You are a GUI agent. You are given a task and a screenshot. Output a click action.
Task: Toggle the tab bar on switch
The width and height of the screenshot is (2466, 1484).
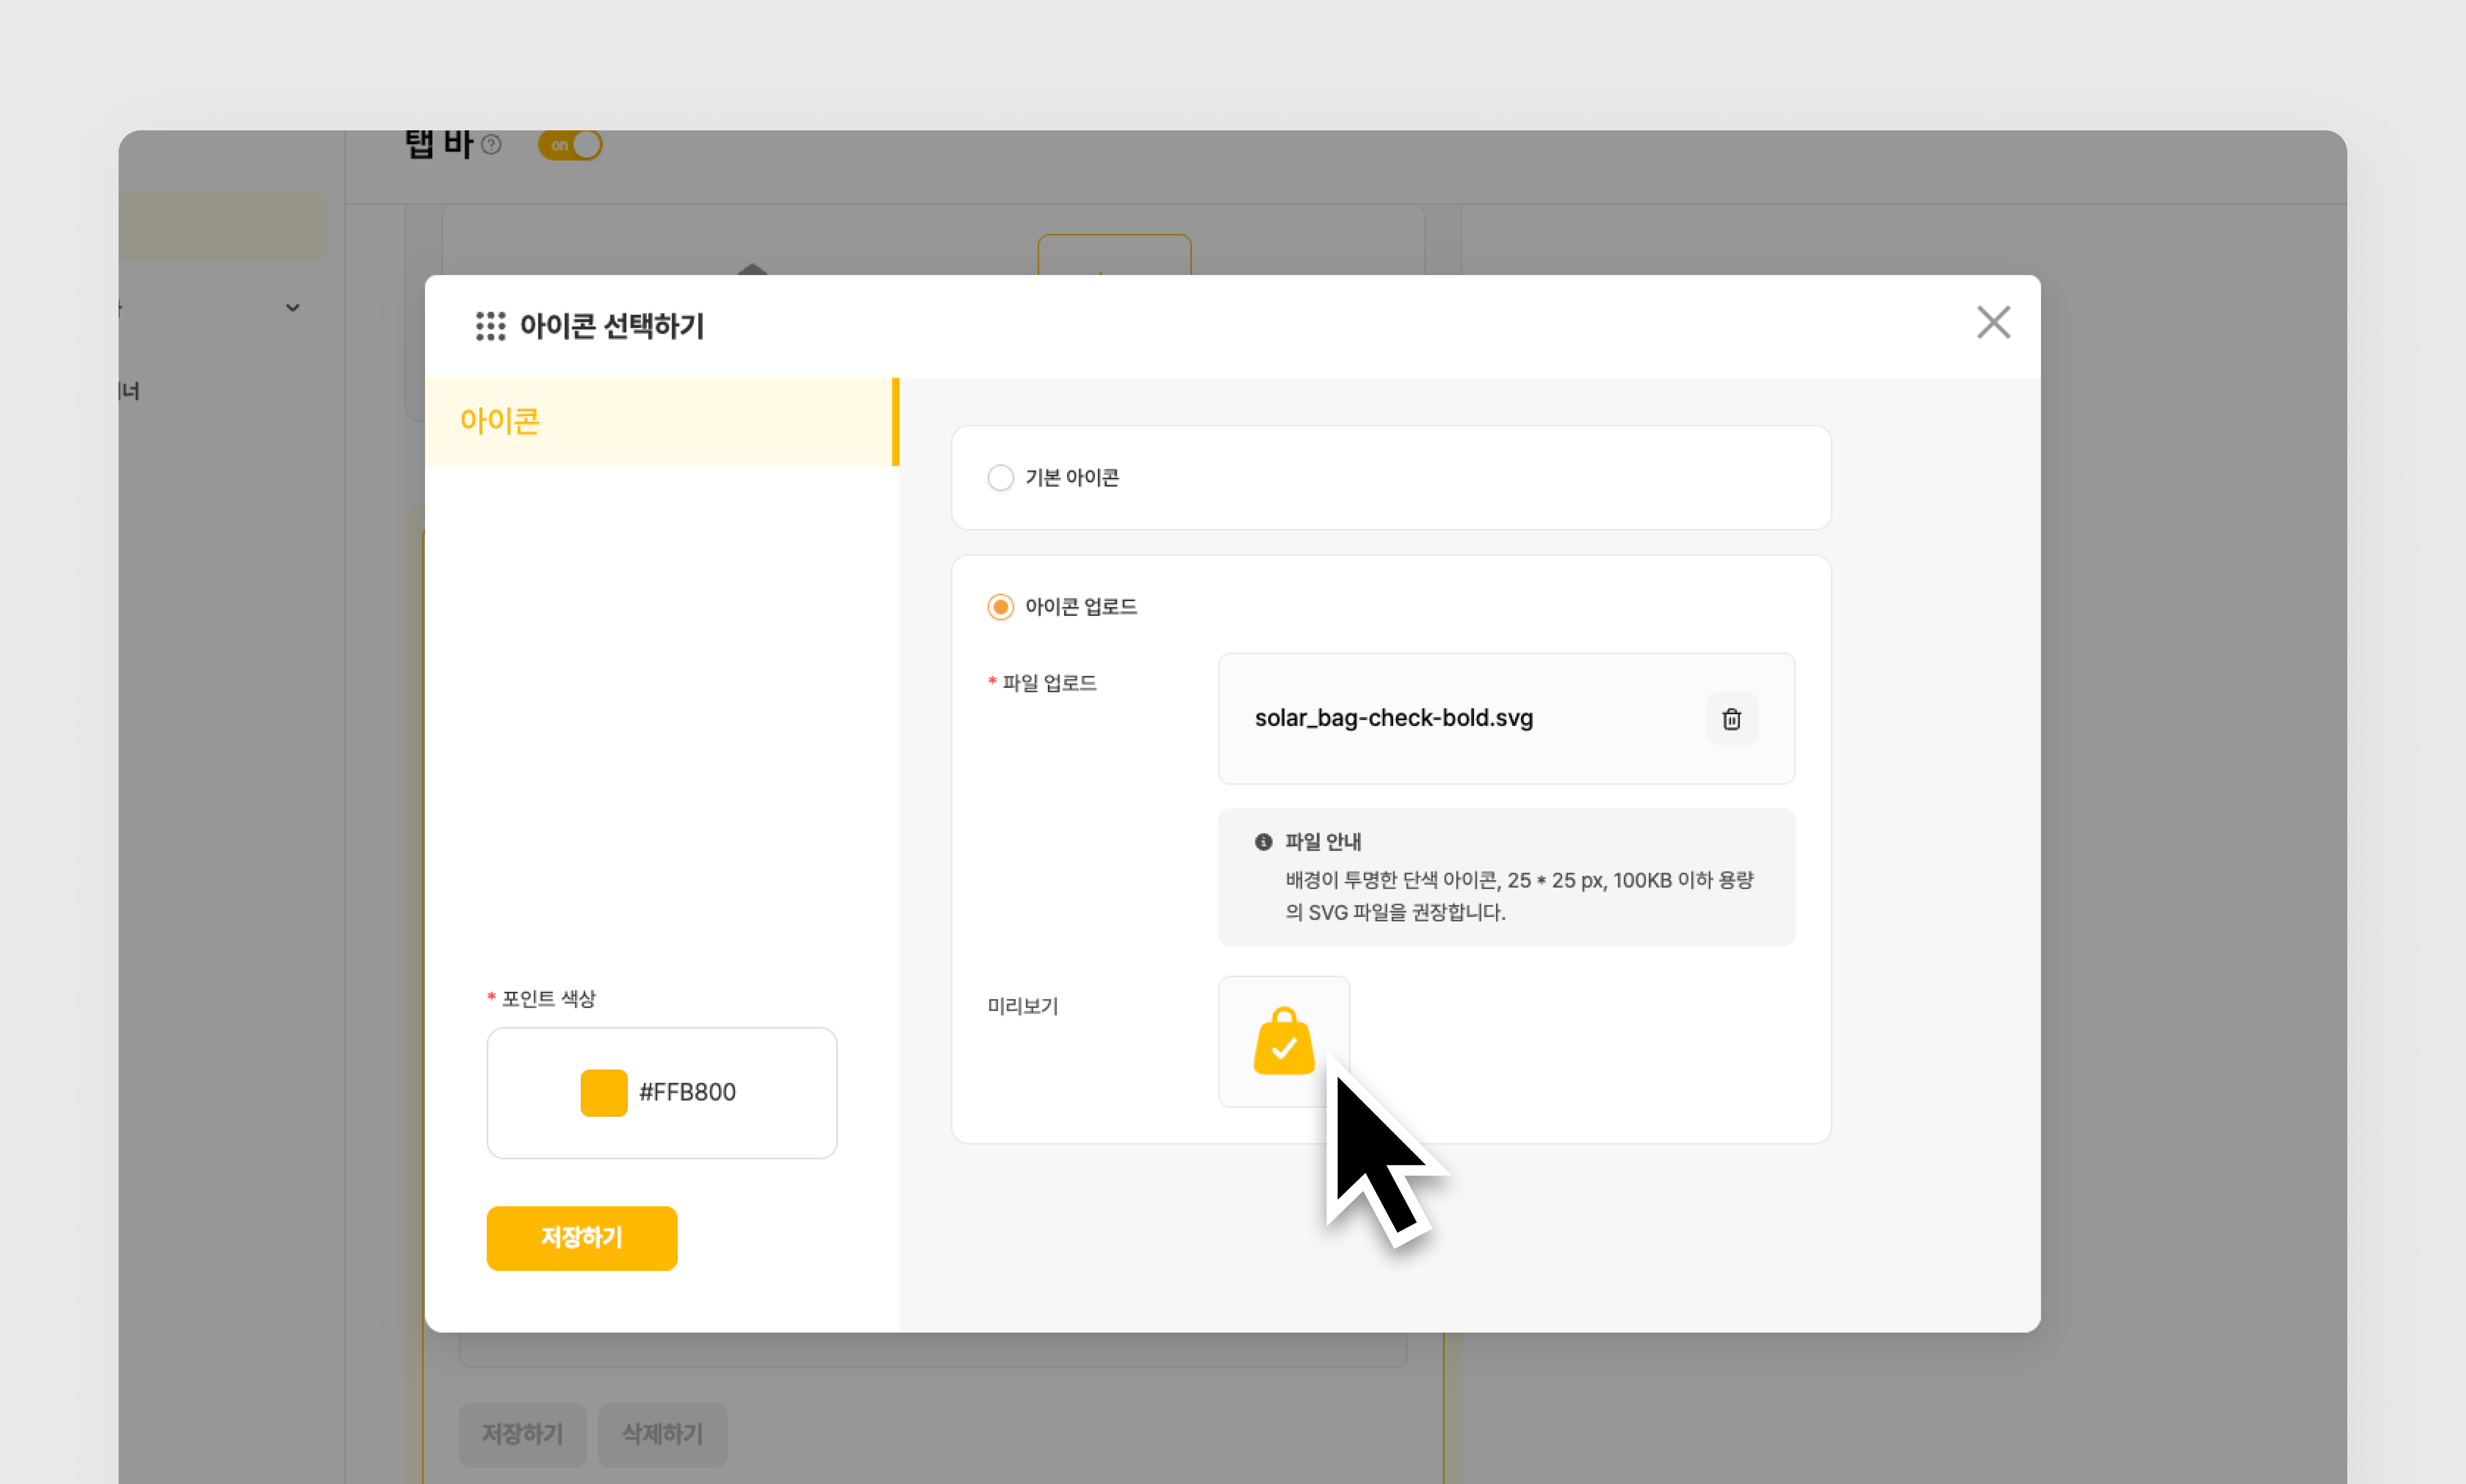point(570,145)
